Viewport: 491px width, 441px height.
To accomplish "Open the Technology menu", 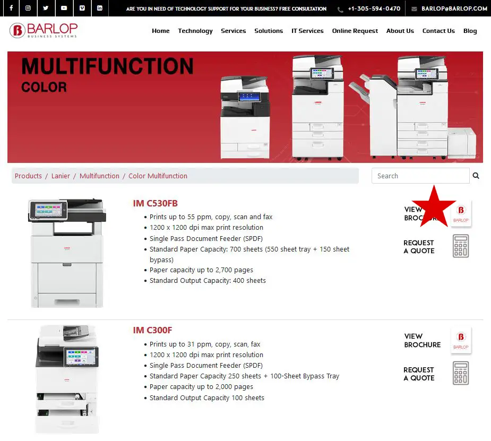I will 195,31.
